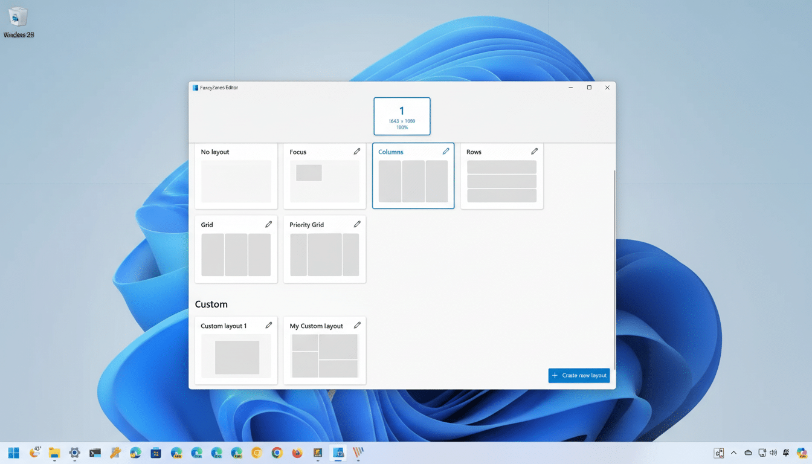Open notifications from the system tray bell
The width and height of the screenshot is (812, 464).
[x=786, y=453]
